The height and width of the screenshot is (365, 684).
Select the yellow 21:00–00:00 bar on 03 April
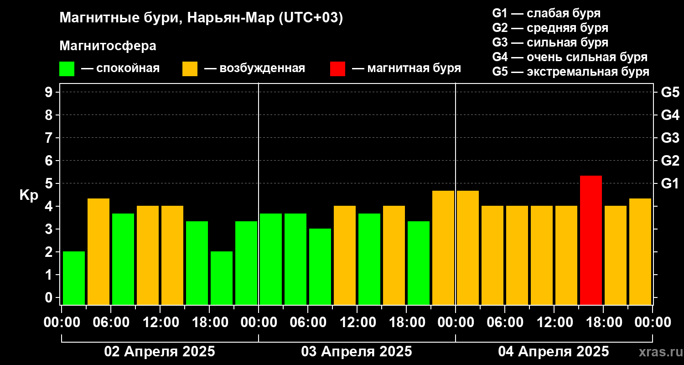[x=443, y=248]
